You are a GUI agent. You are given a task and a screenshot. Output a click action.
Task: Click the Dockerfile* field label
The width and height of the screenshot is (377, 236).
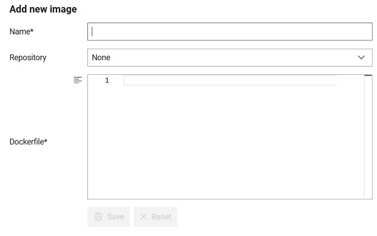[29, 141]
